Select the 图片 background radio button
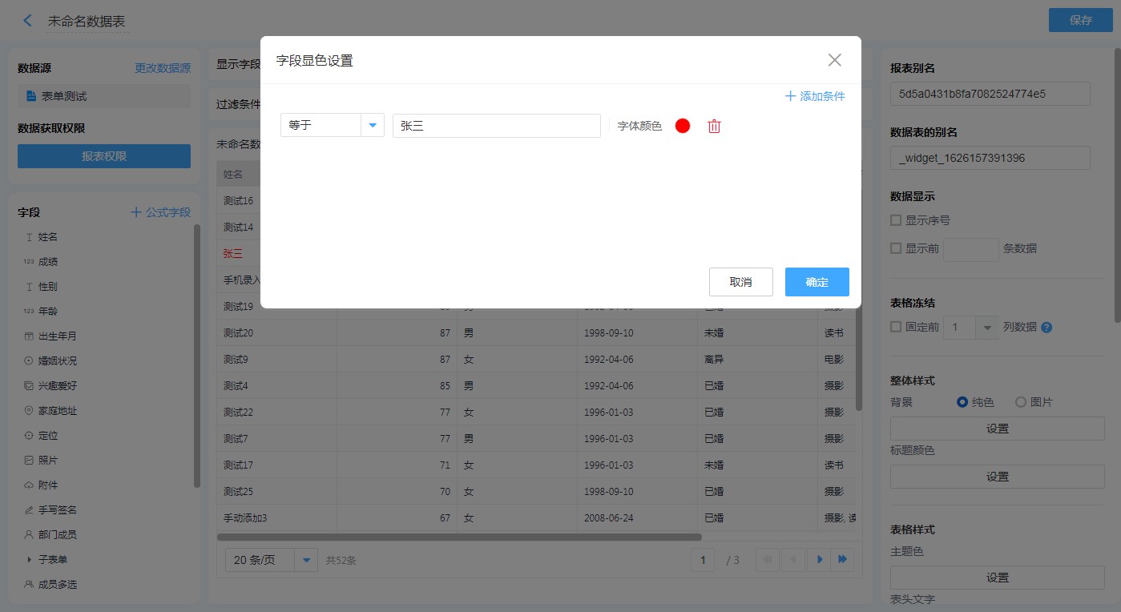This screenshot has width=1121, height=612. pos(1021,402)
